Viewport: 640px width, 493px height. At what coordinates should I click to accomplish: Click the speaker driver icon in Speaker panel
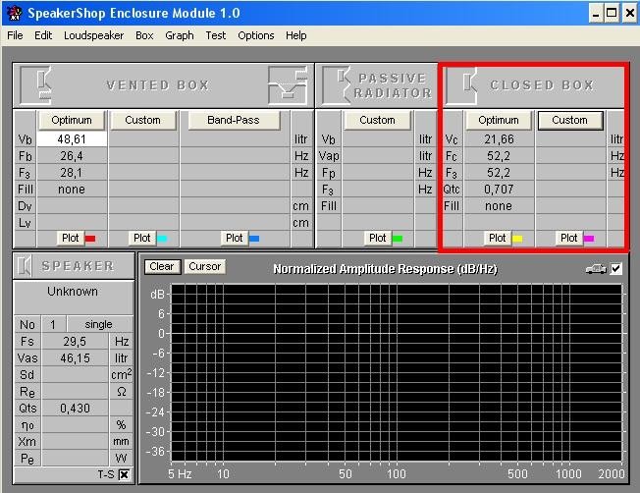[x=25, y=266]
